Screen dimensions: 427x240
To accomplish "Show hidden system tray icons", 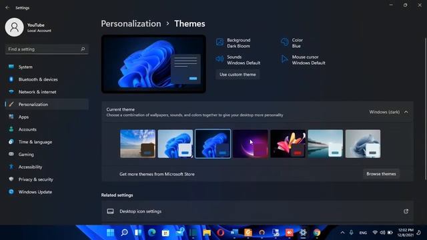I will point(342,233).
